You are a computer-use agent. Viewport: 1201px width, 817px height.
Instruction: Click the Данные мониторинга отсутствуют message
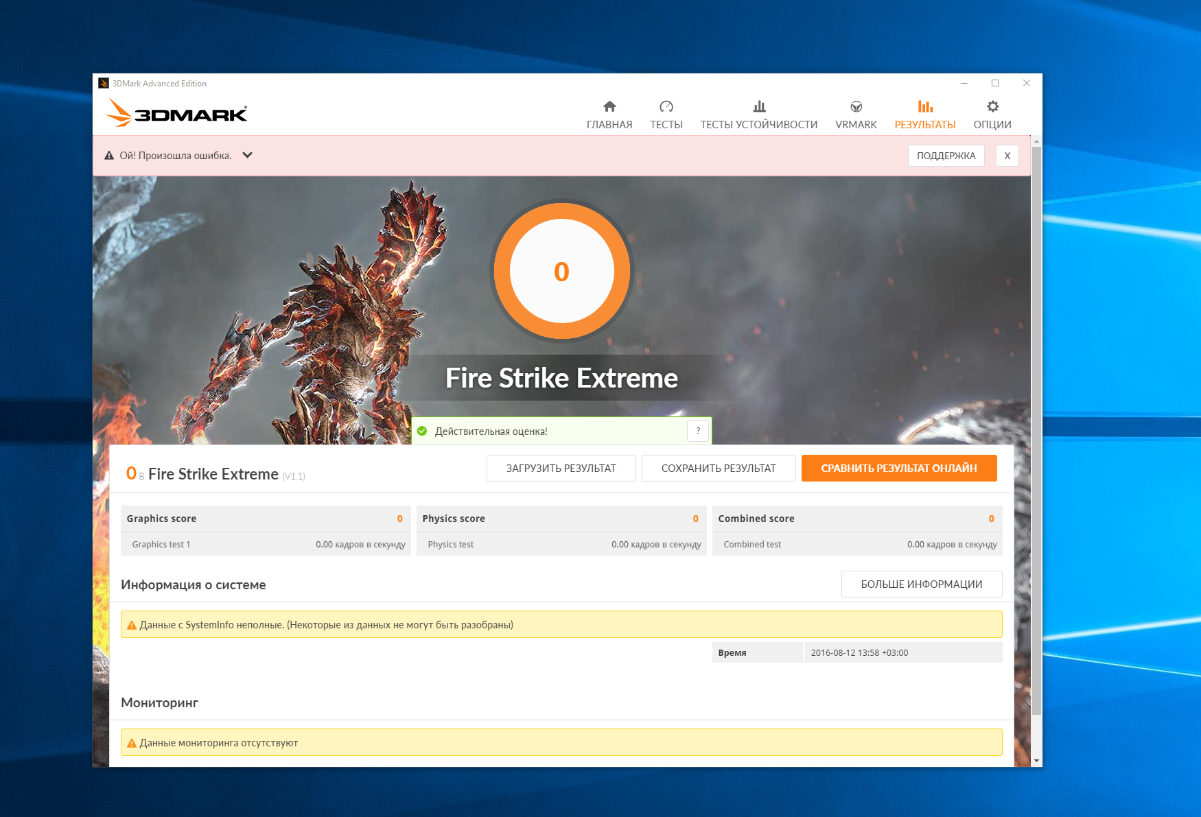pyautogui.click(x=219, y=743)
